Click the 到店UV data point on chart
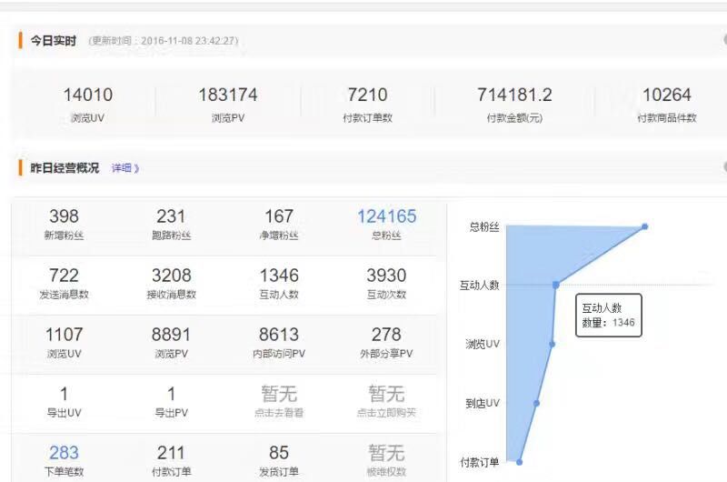This screenshot has width=727, height=482. (536, 403)
